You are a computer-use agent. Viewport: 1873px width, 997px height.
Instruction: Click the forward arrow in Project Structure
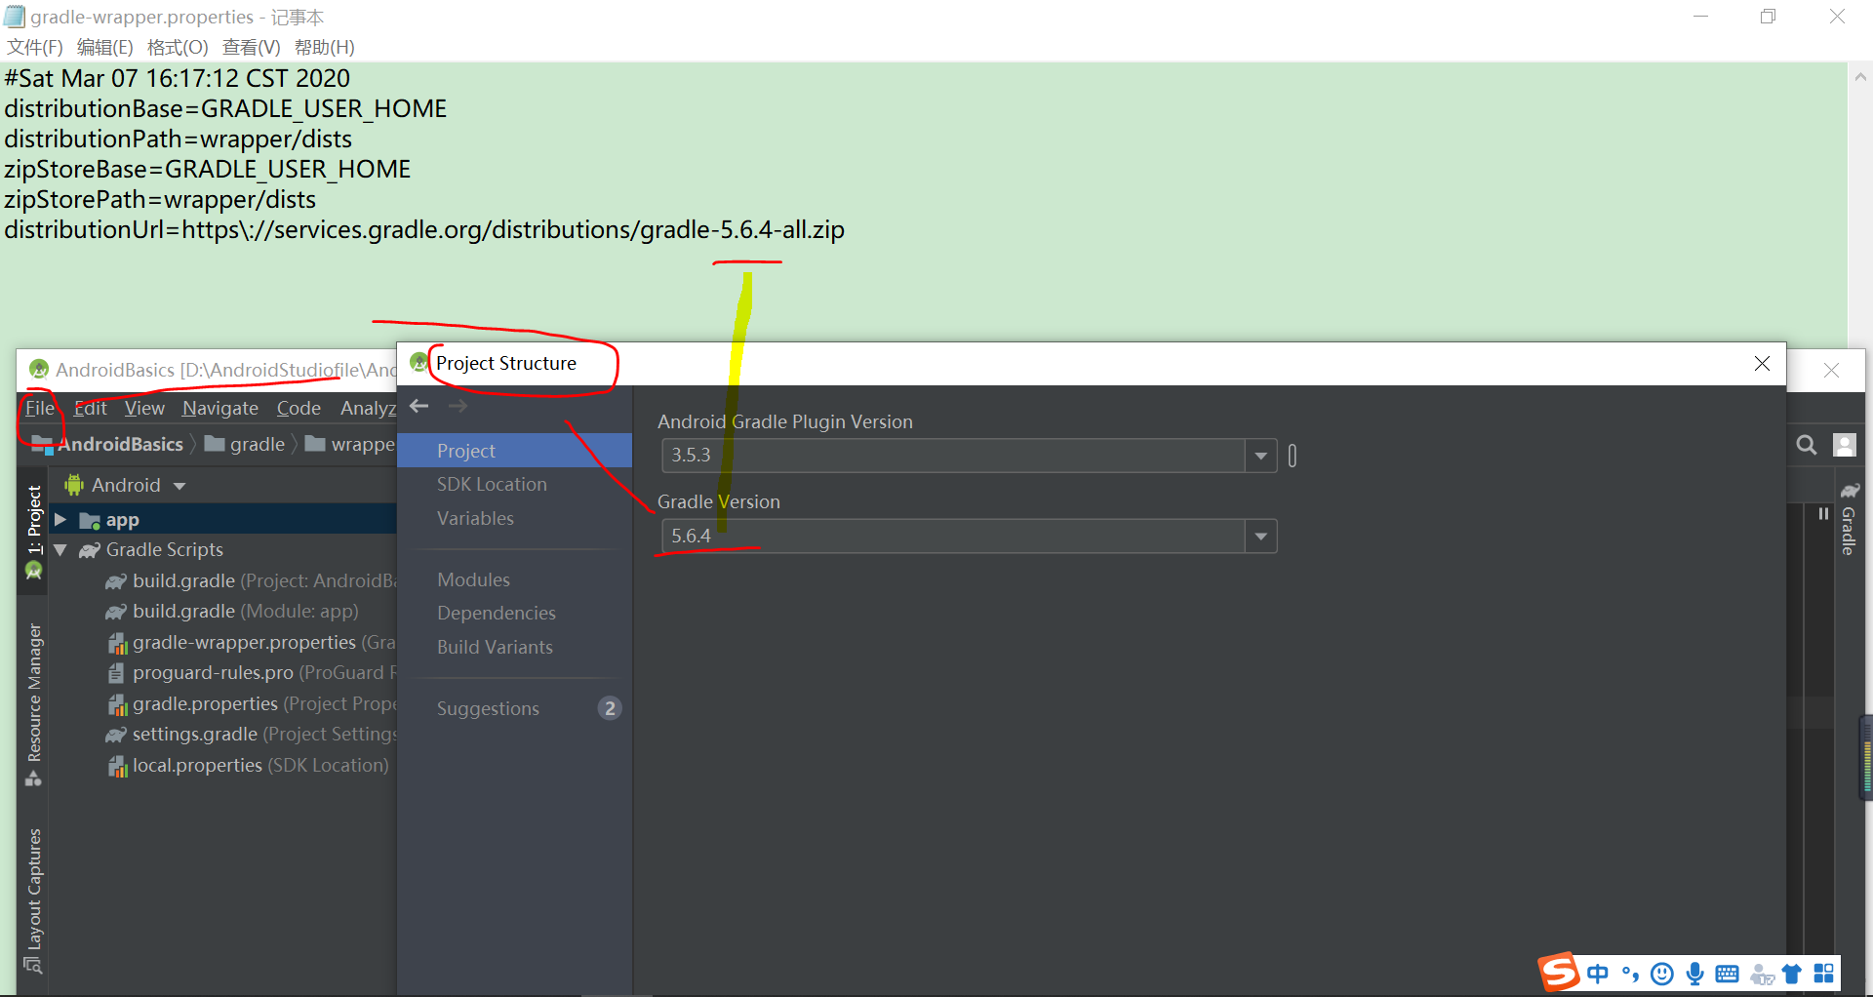coord(458,406)
